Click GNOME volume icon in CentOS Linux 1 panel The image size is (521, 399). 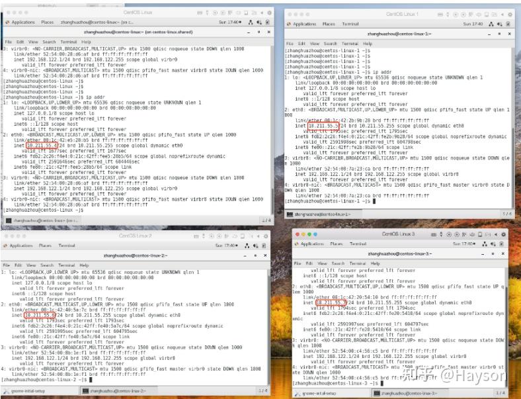click(x=499, y=24)
